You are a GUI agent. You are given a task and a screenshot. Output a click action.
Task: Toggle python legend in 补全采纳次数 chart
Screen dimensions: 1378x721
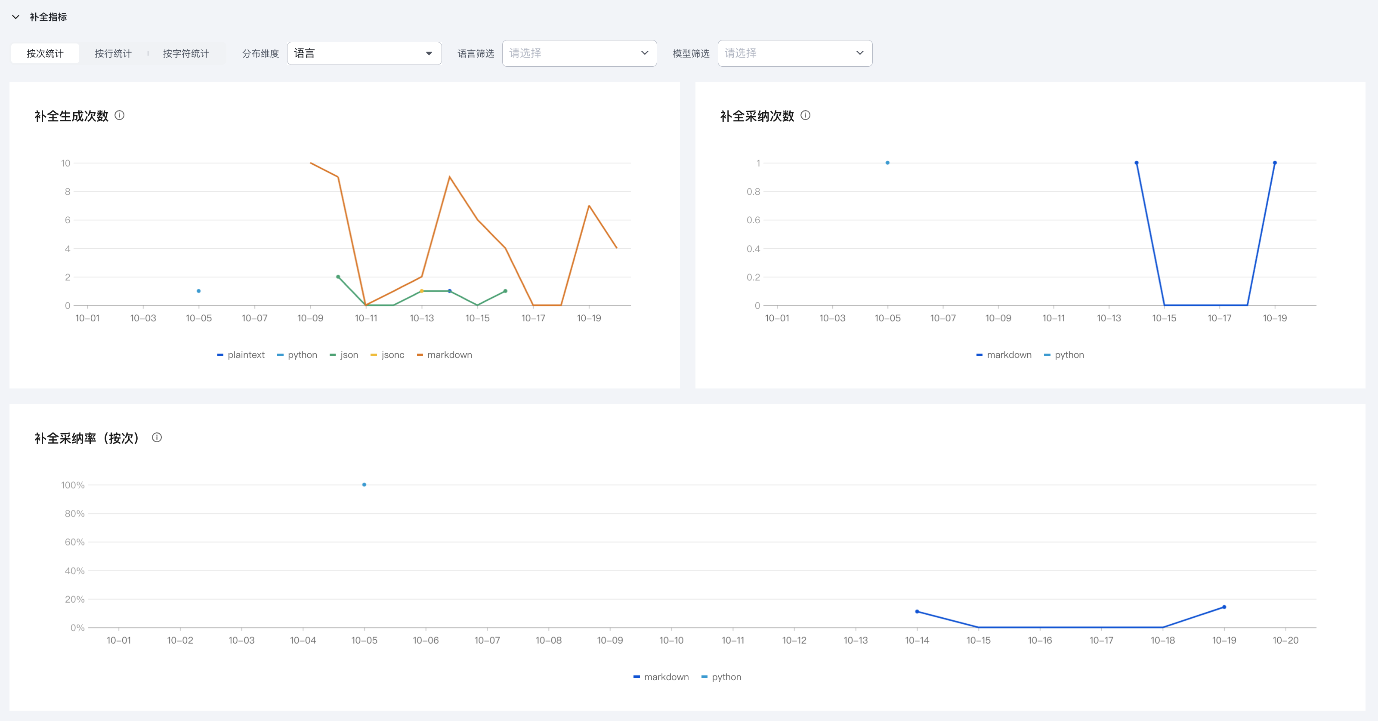[1063, 354]
